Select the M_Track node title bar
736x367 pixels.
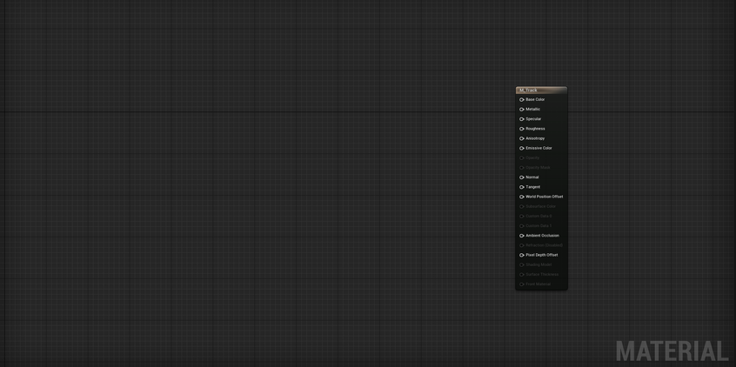541,90
